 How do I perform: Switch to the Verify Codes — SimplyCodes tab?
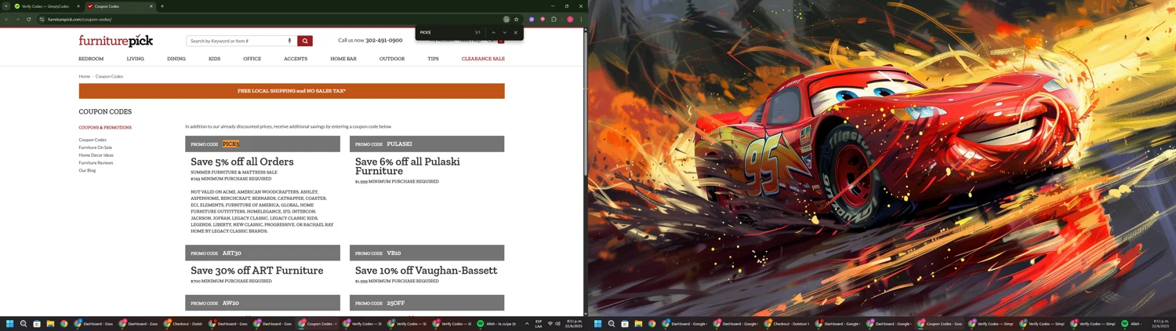tap(45, 6)
